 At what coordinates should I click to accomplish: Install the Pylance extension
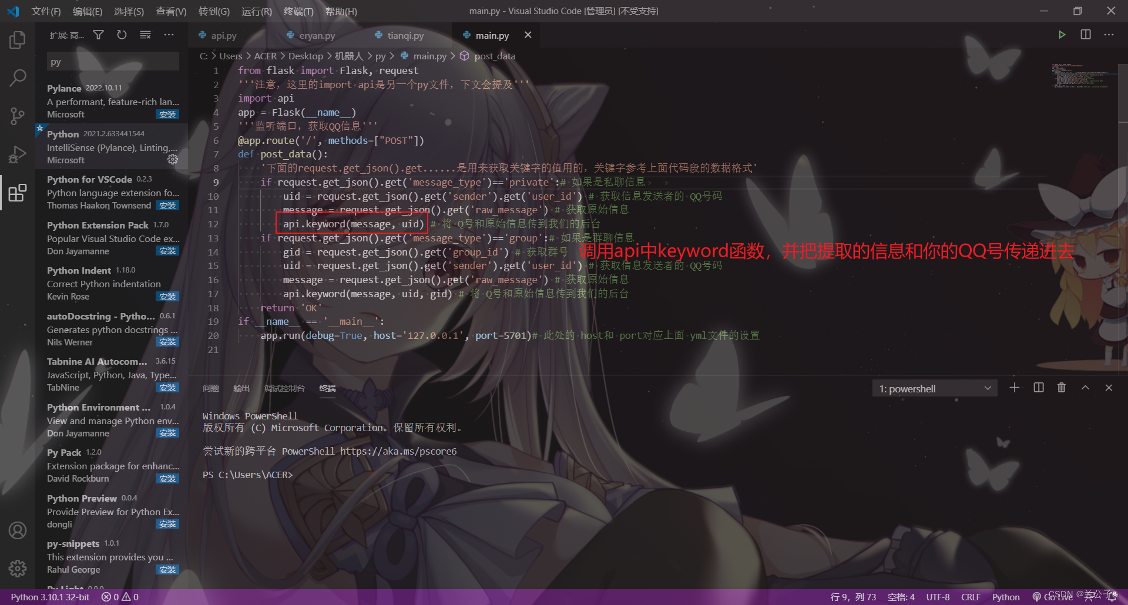tap(167, 115)
